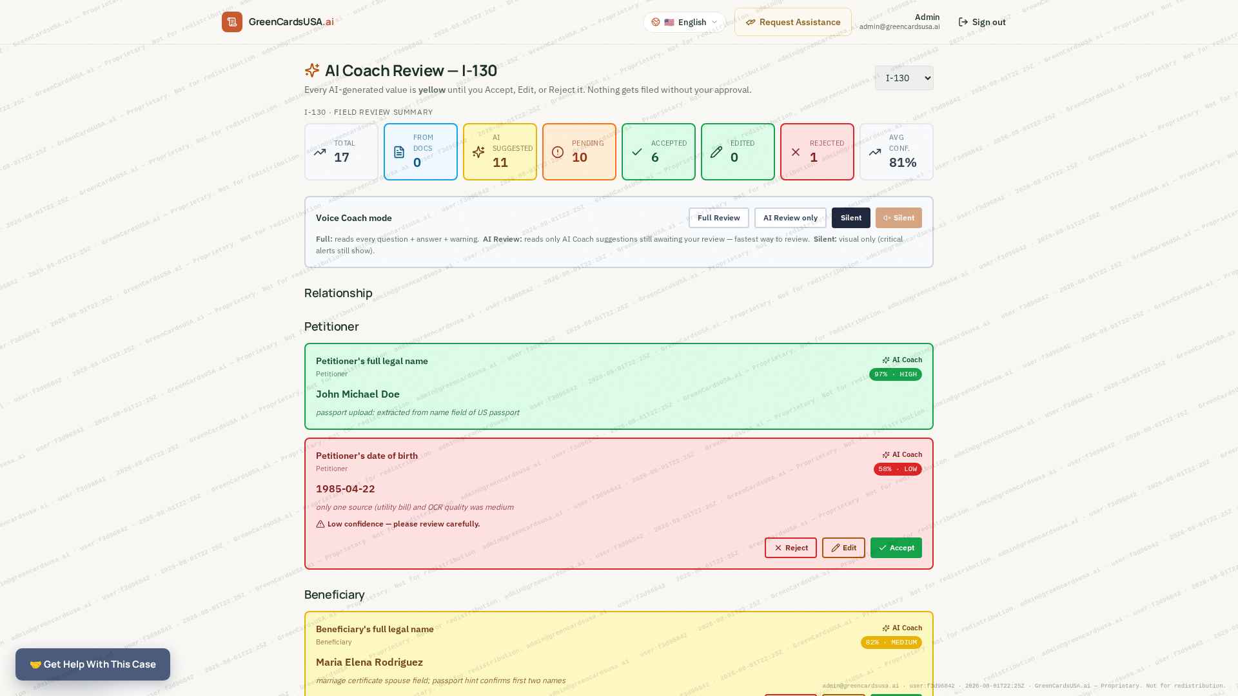Open the I-130 form selector dropdown
The width and height of the screenshot is (1238, 696).
904,78
